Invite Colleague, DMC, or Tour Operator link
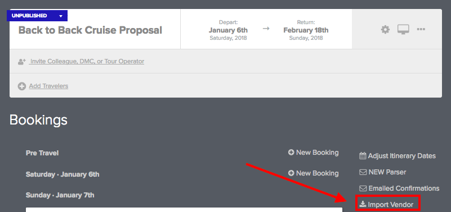The image size is (451, 212). [87, 61]
